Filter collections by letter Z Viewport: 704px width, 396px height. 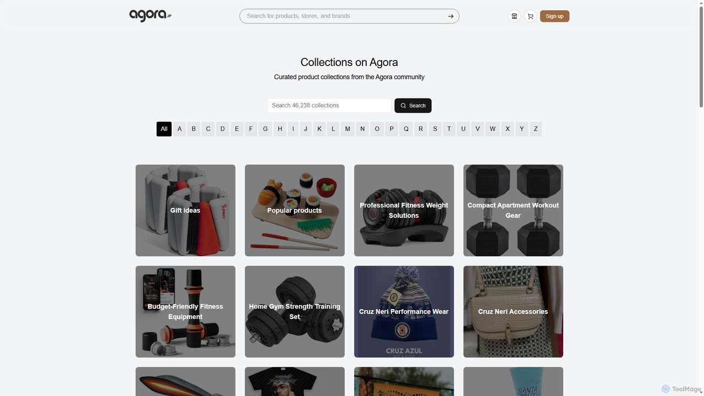click(536, 129)
